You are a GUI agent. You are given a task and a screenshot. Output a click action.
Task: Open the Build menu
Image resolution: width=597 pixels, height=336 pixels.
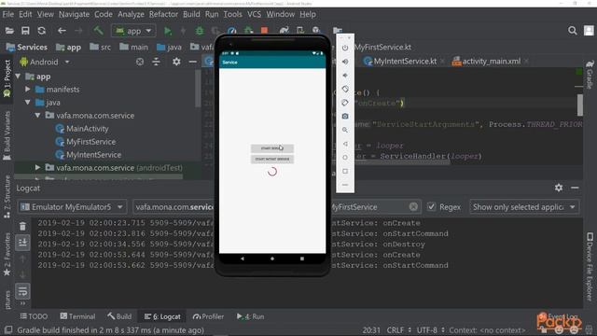(191, 14)
